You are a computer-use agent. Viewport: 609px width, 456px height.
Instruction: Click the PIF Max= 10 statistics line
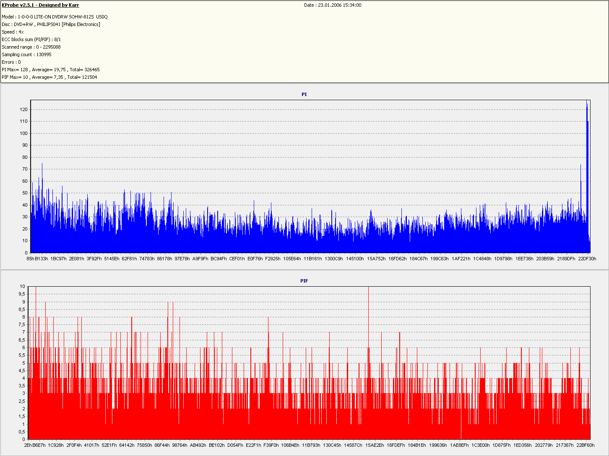(49, 77)
